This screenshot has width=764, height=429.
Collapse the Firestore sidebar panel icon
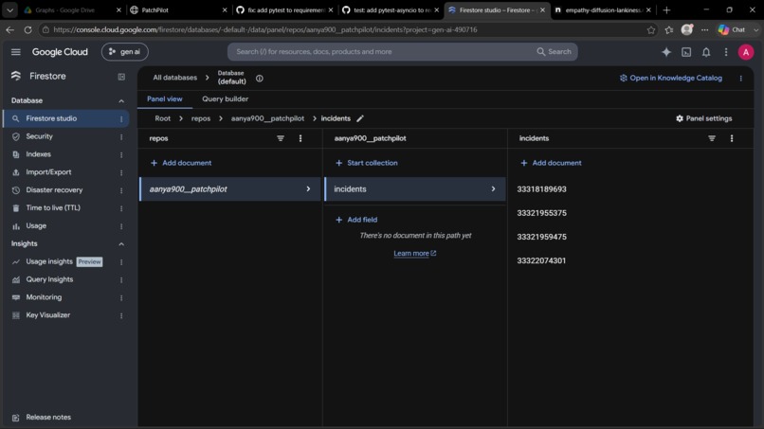121,77
